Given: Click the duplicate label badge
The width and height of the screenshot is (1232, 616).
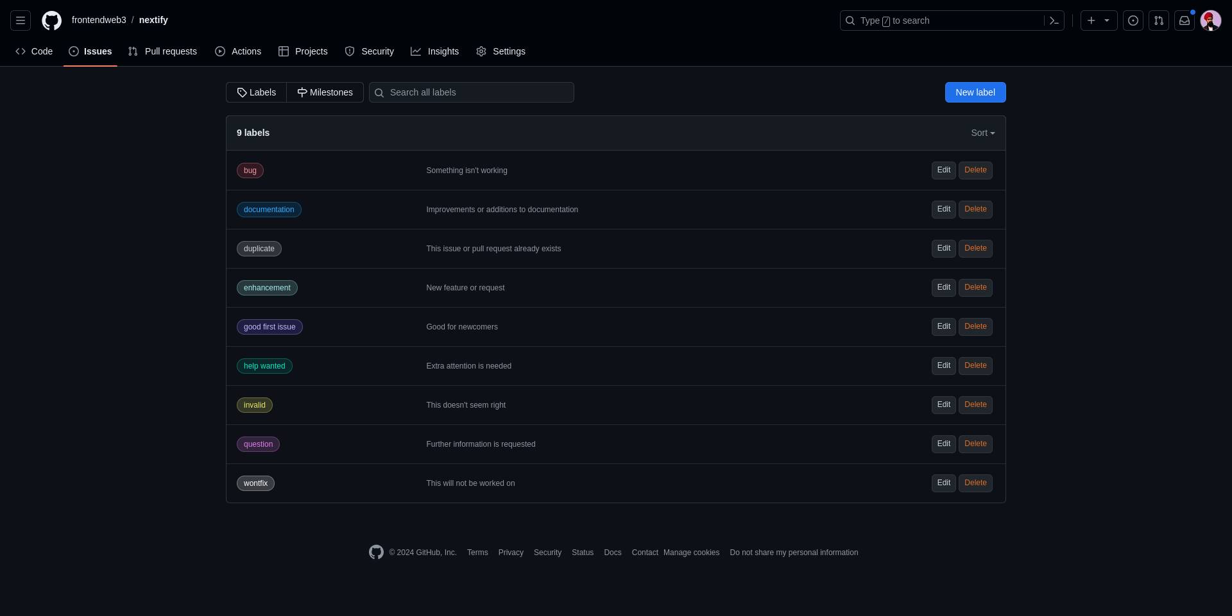Looking at the screenshot, I should pyautogui.click(x=259, y=249).
